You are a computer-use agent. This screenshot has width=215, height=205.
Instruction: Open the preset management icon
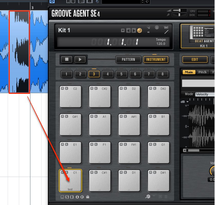[x=90, y=1]
